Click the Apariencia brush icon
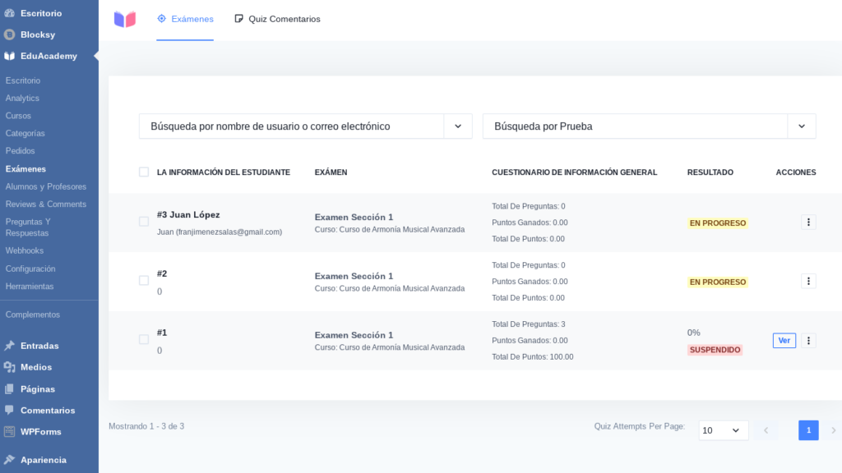 point(9,460)
